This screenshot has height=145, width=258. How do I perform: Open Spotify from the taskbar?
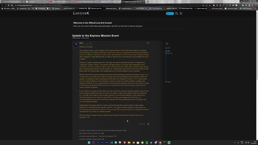tap(147, 143)
